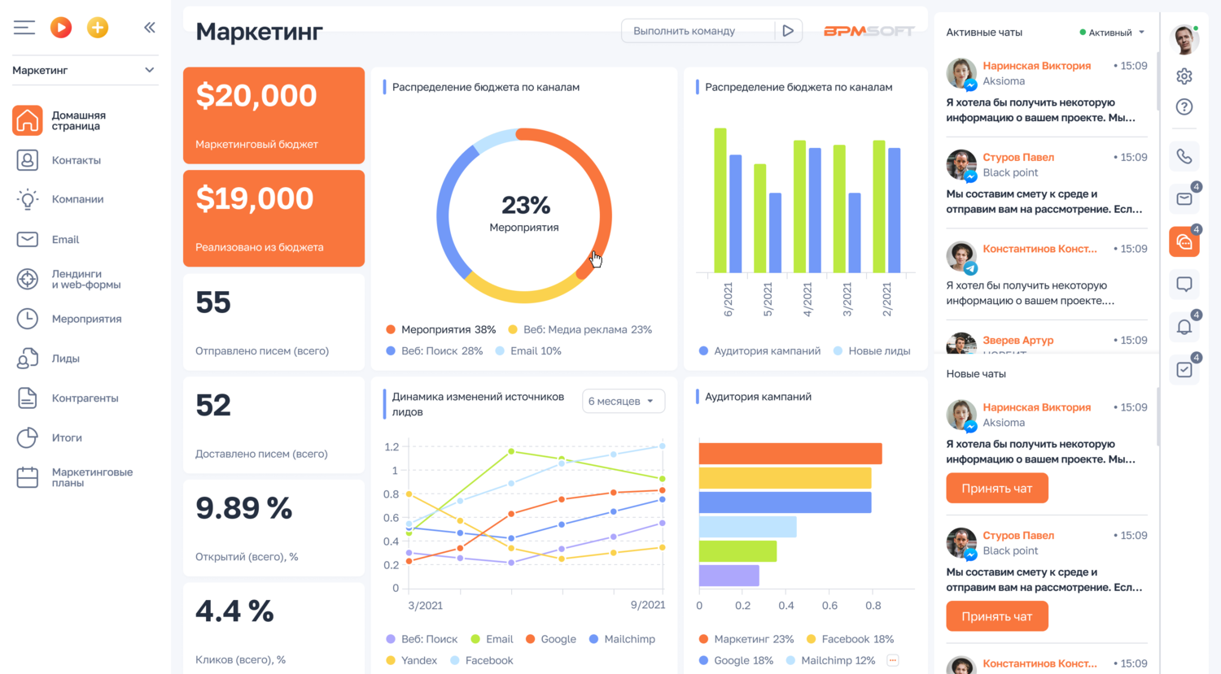Select the orange active chats icon

(1184, 241)
